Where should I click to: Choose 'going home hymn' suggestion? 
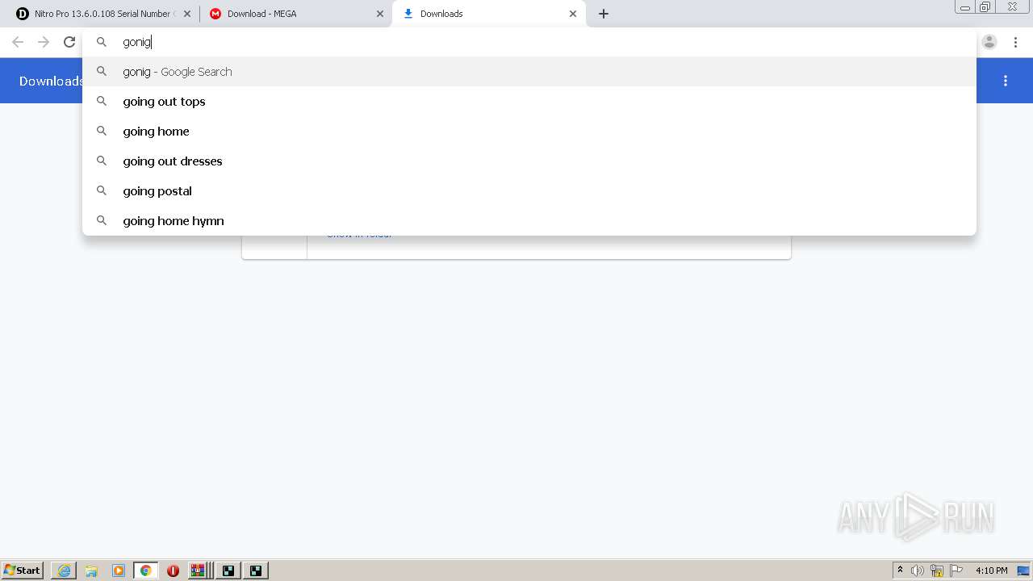(529, 221)
